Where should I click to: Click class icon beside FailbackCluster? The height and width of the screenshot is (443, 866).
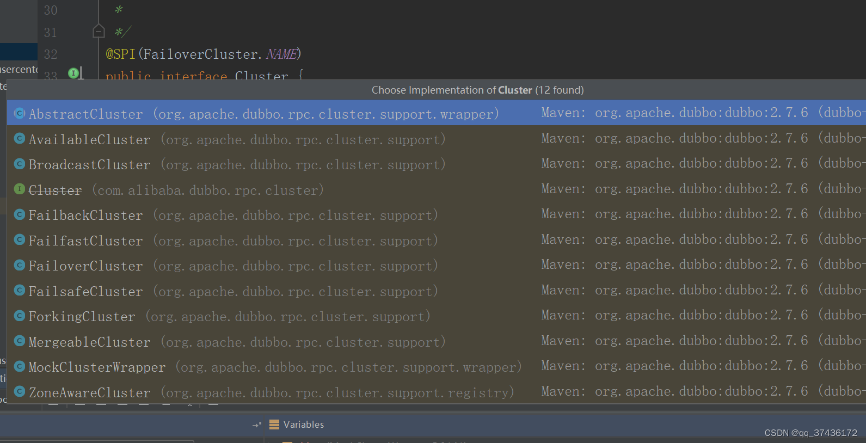[20, 214]
